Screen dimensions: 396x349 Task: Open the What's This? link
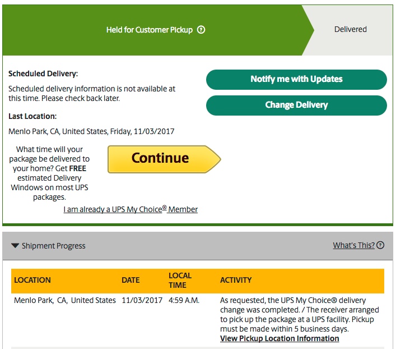coord(353,245)
